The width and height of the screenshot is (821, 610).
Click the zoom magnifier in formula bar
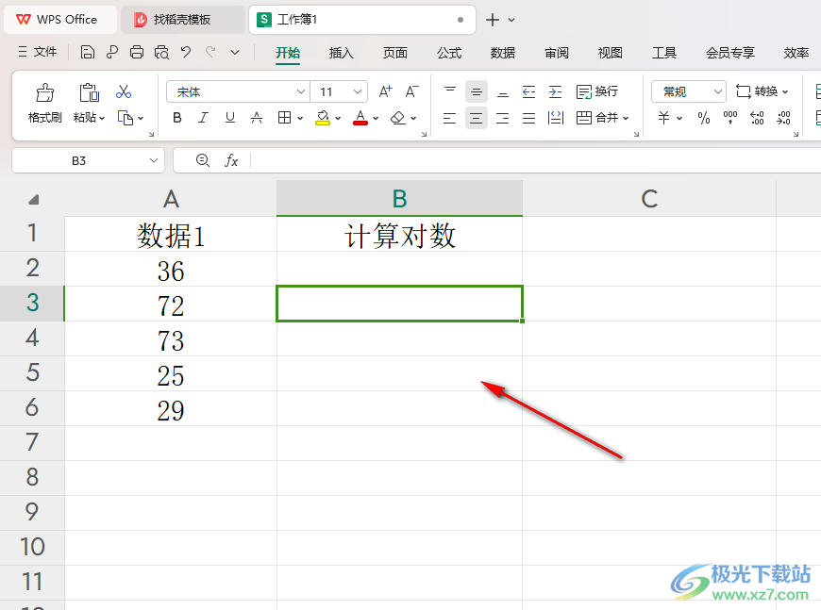(x=203, y=160)
